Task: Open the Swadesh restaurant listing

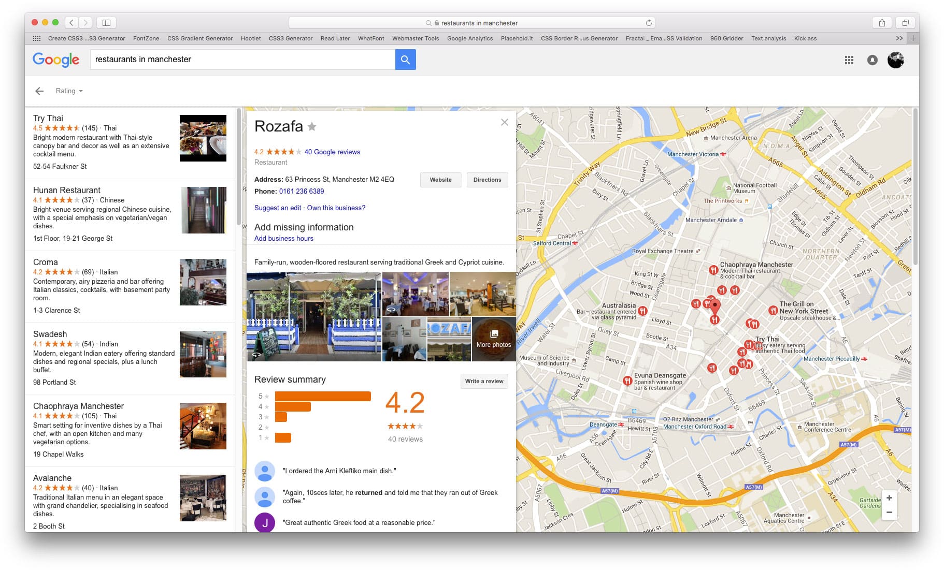Action: point(130,359)
